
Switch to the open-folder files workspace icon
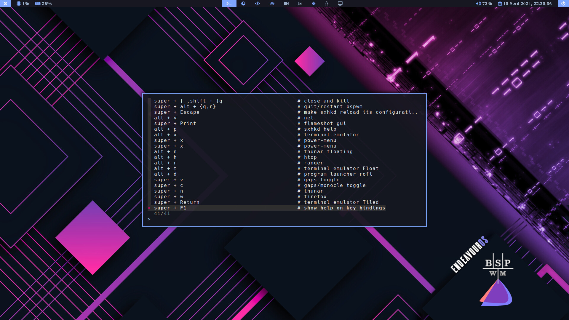tap(272, 4)
